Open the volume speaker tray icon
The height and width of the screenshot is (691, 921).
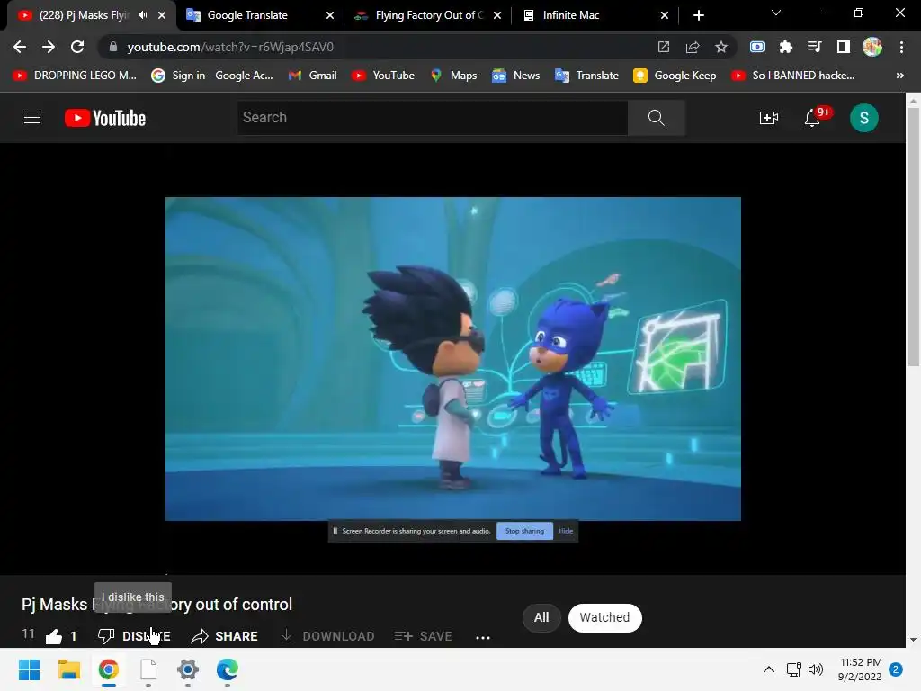(x=816, y=669)
